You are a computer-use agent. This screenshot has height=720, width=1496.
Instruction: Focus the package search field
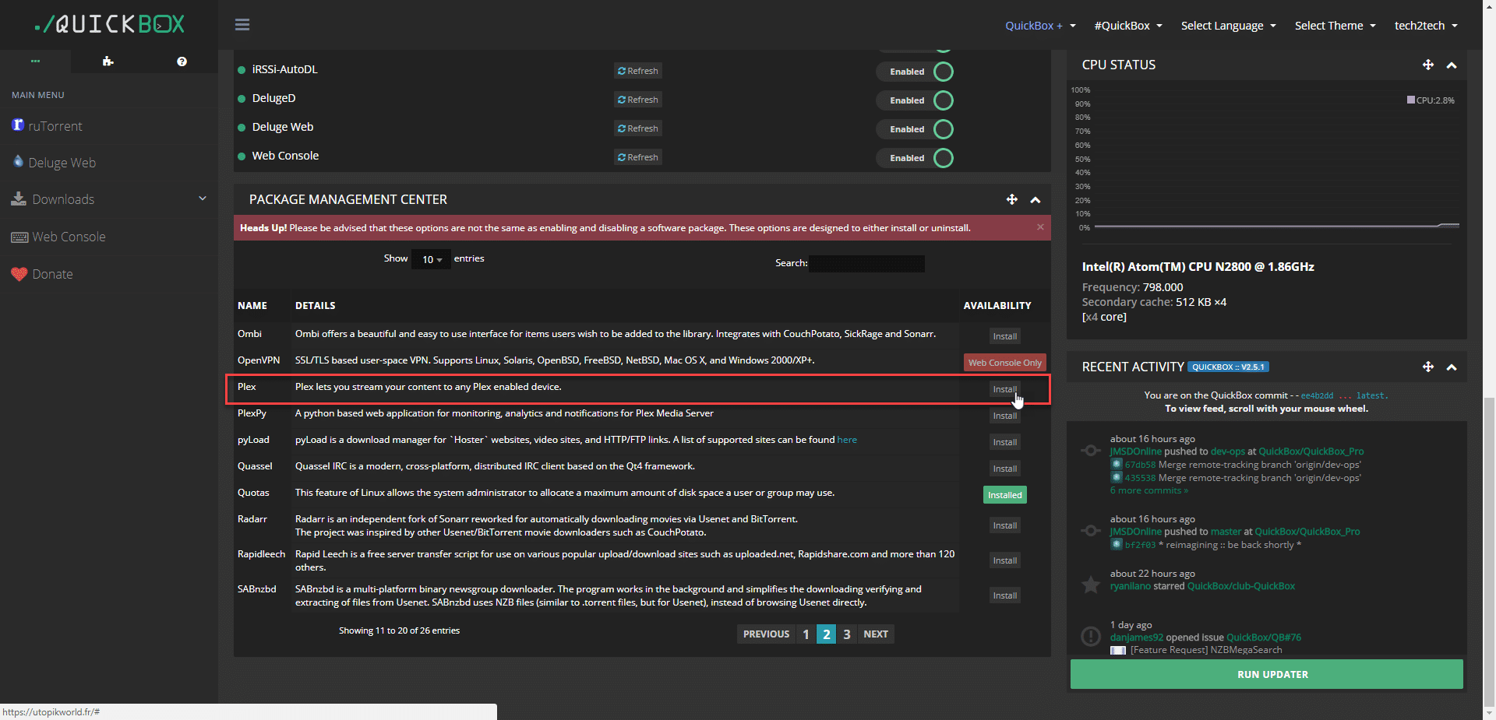point(866,264)
